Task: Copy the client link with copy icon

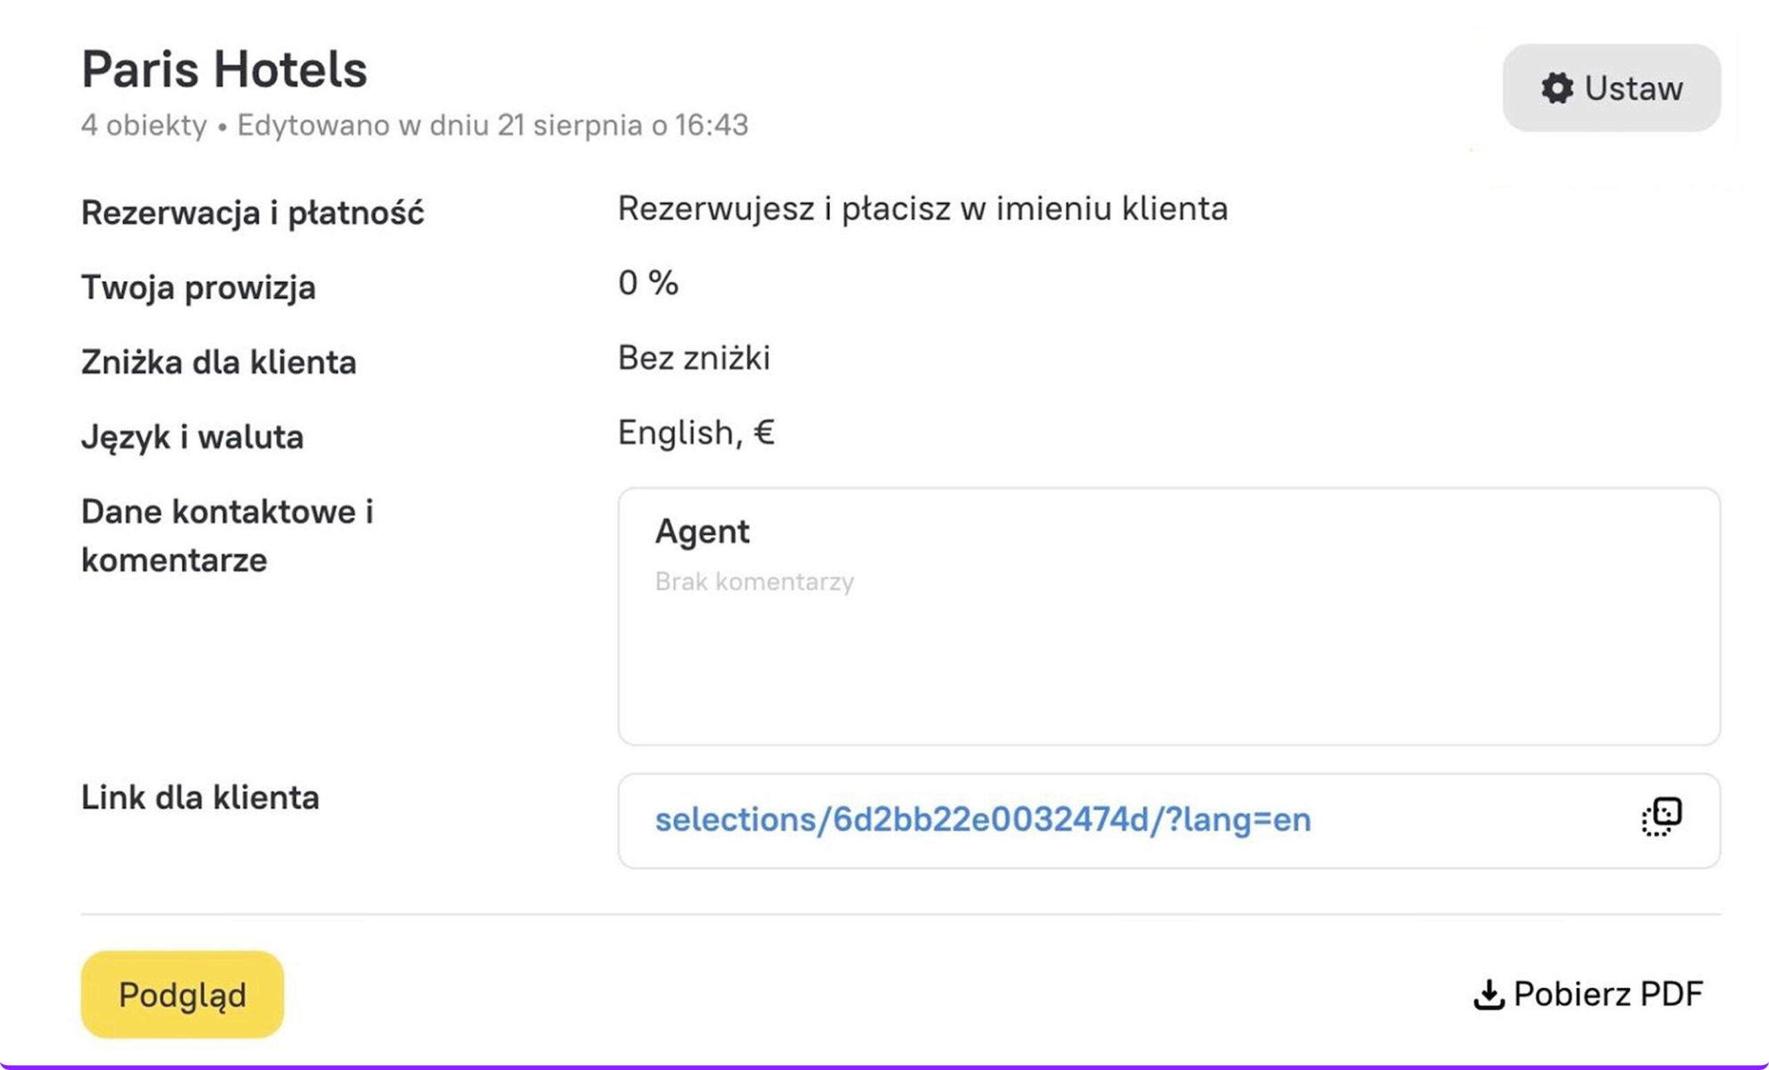Action: (x=1661, y=817)
